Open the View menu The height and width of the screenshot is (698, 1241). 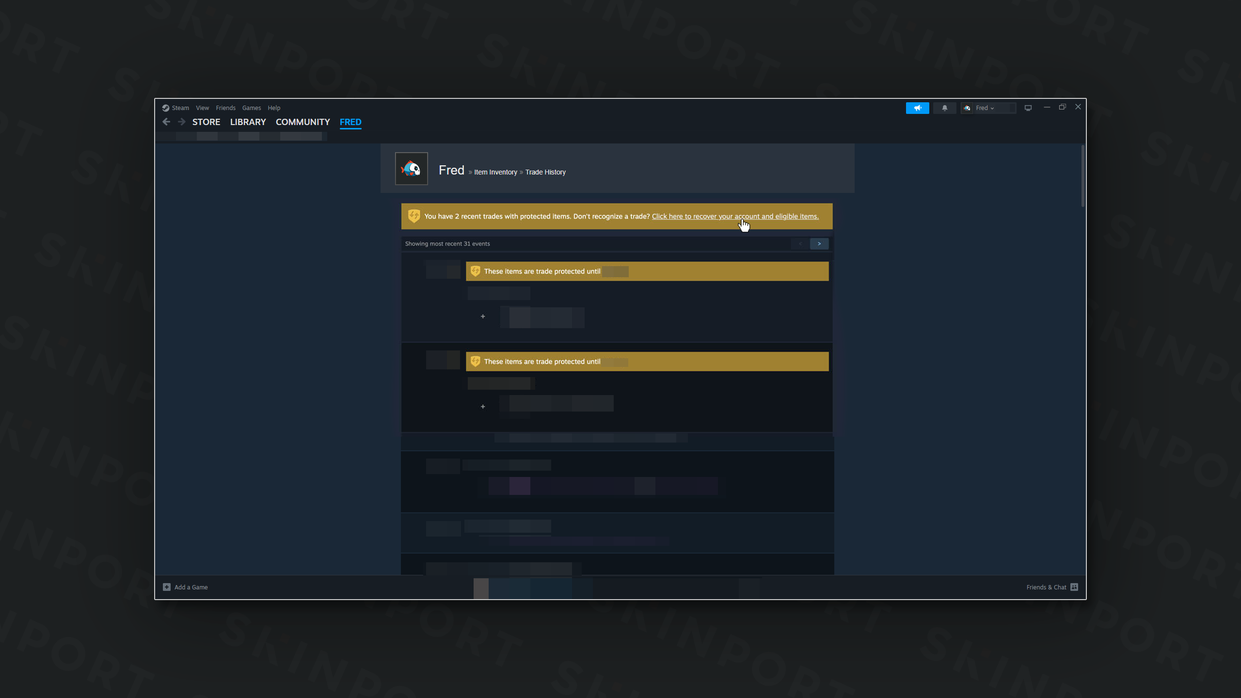pos(202,108)
